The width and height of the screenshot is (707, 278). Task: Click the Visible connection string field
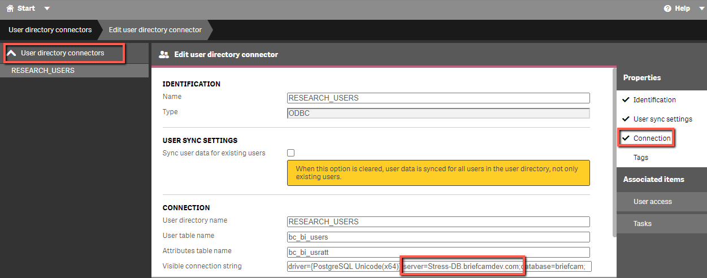(x=439, y=267)
